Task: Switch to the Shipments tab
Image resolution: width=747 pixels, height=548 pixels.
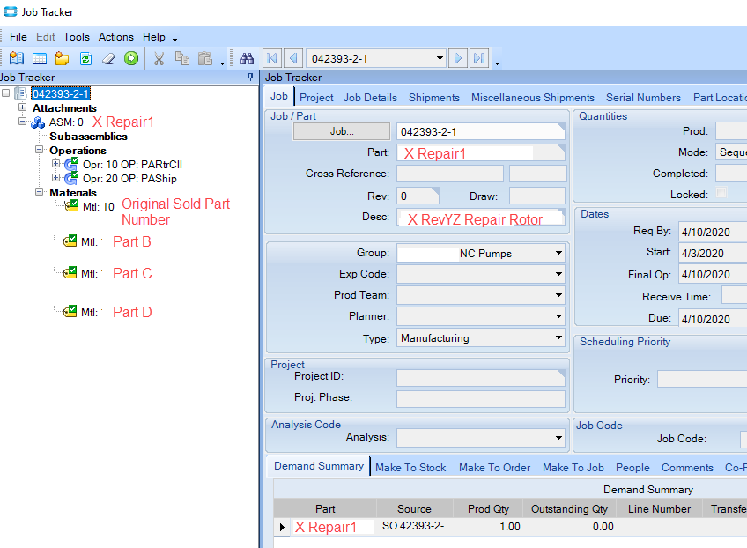Action: tap(434, 98)
